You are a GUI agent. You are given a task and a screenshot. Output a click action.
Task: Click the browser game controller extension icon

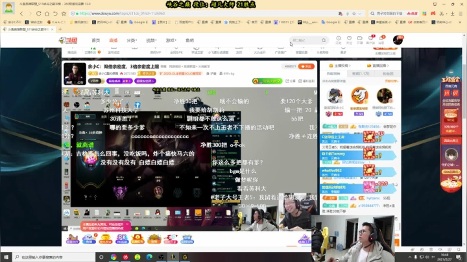[x=433, y=14]
